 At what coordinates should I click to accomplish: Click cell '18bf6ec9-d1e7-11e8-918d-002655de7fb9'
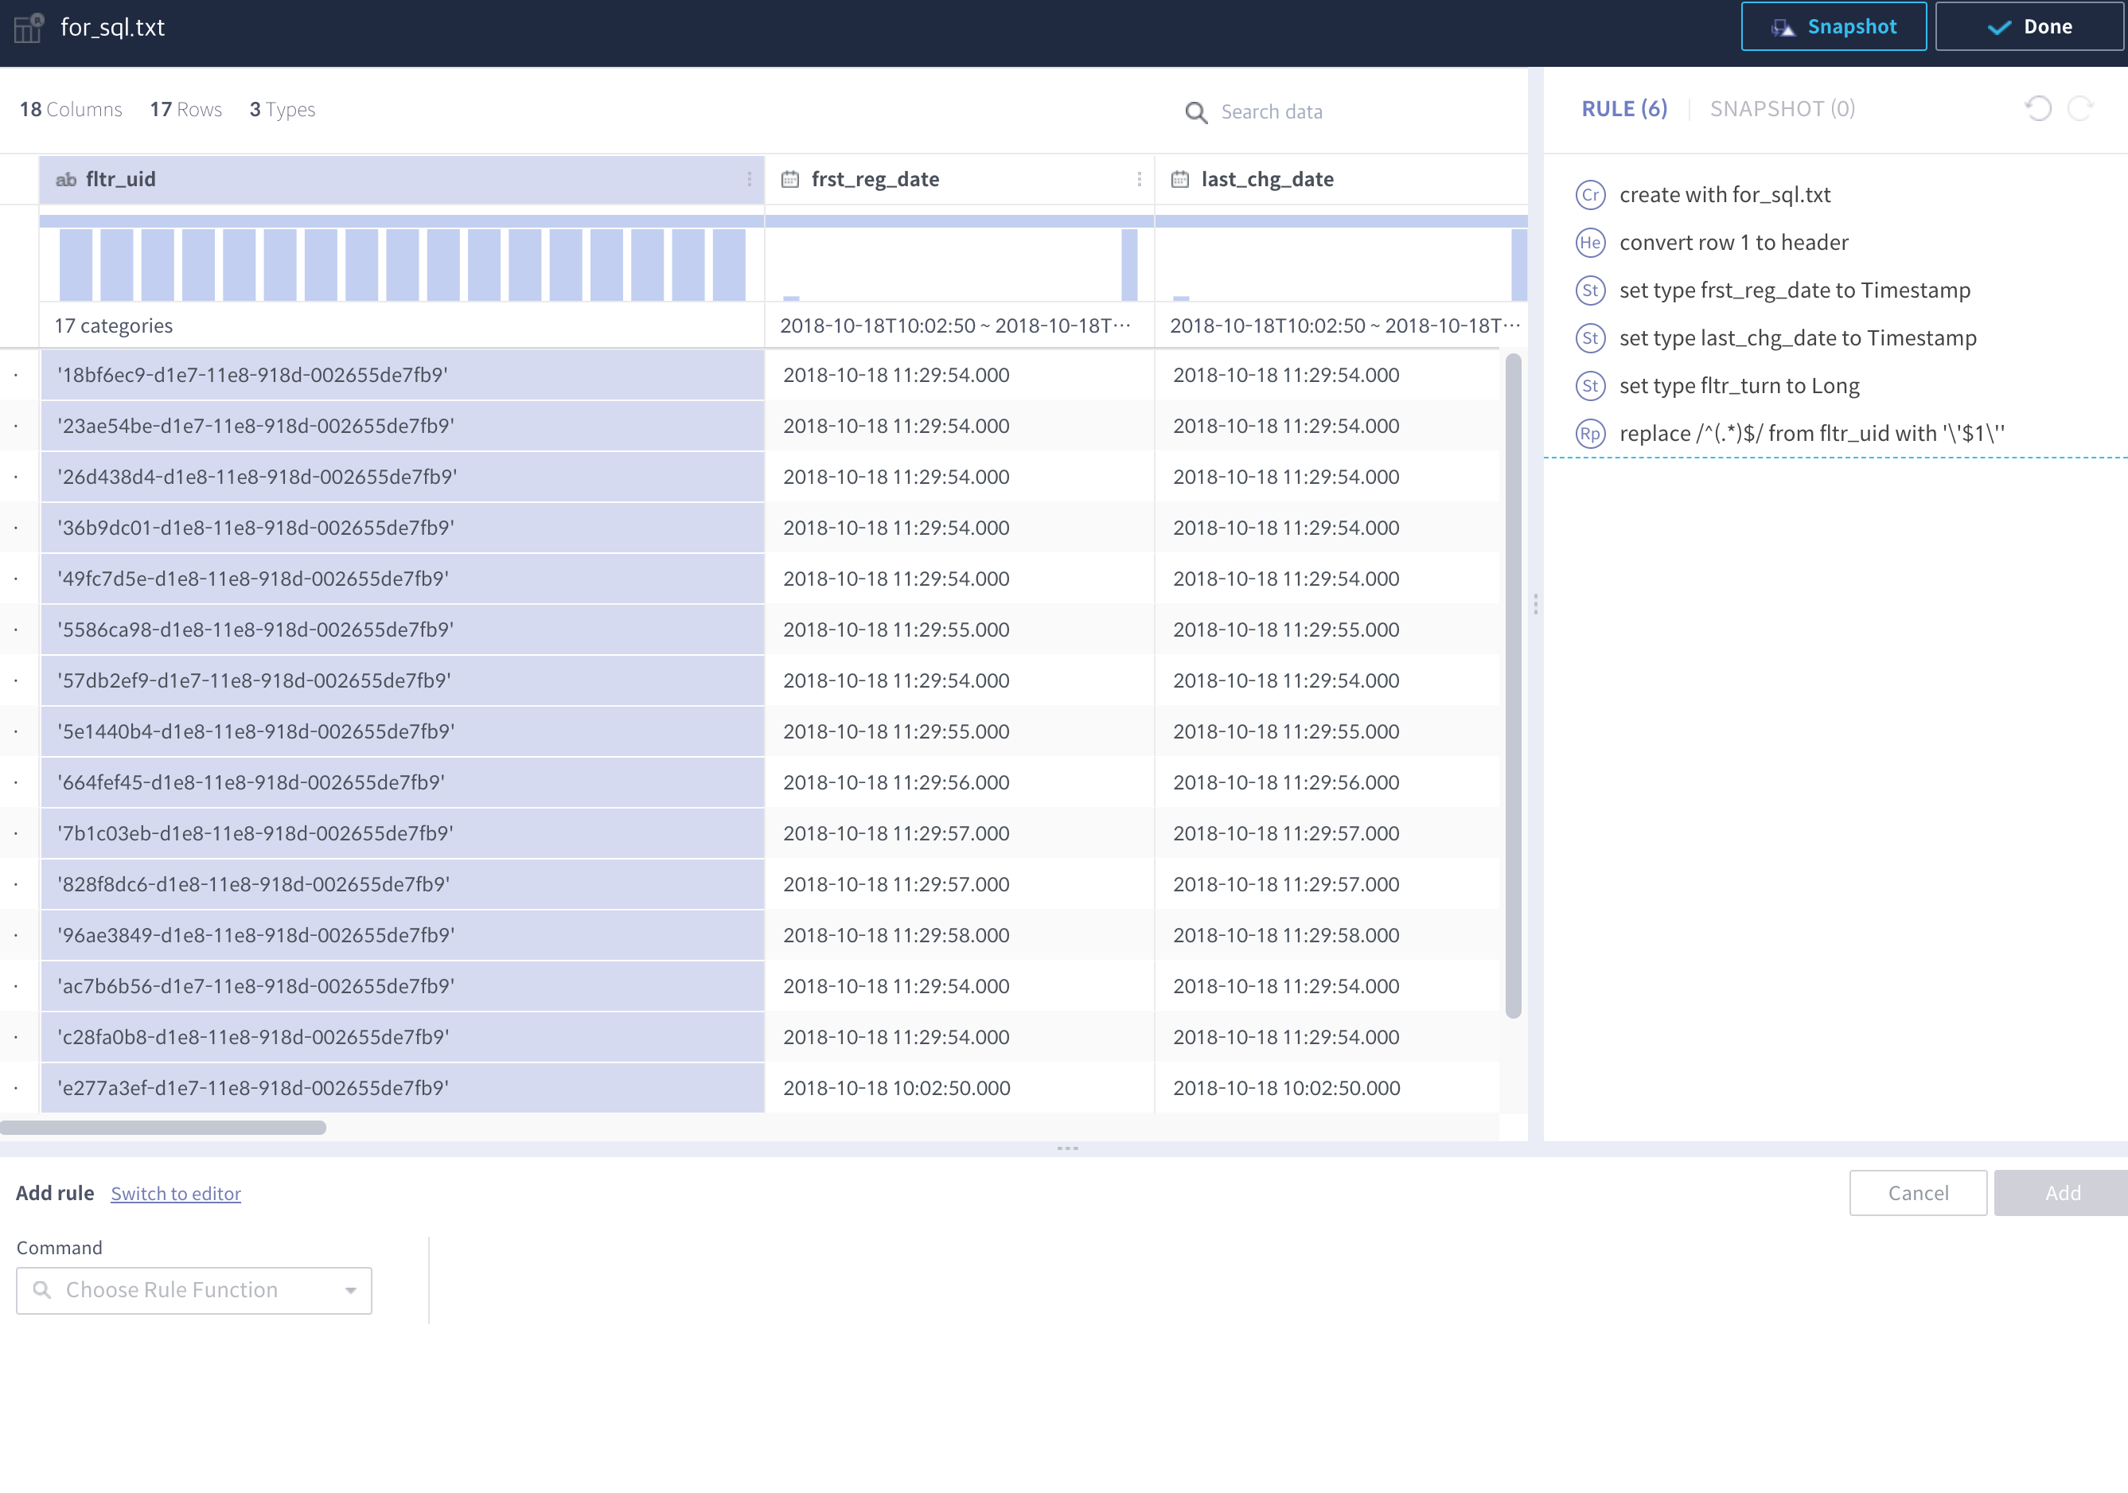click(401, 374)
